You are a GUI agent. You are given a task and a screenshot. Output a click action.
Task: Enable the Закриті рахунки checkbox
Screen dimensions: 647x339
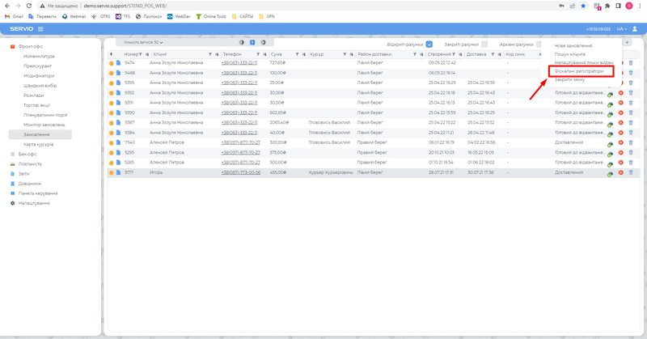click(484, 44)
